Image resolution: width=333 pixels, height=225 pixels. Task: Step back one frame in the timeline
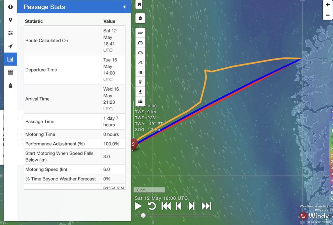(178, 206)
